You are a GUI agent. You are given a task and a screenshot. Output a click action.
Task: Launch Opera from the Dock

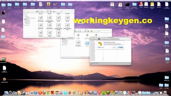point(40,93)
